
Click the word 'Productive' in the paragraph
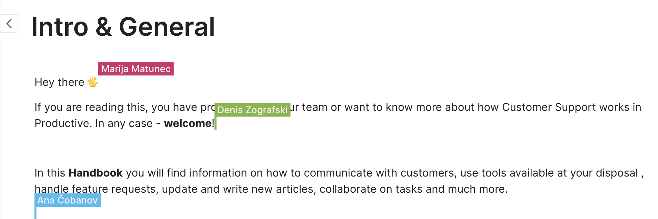[63, 123]
